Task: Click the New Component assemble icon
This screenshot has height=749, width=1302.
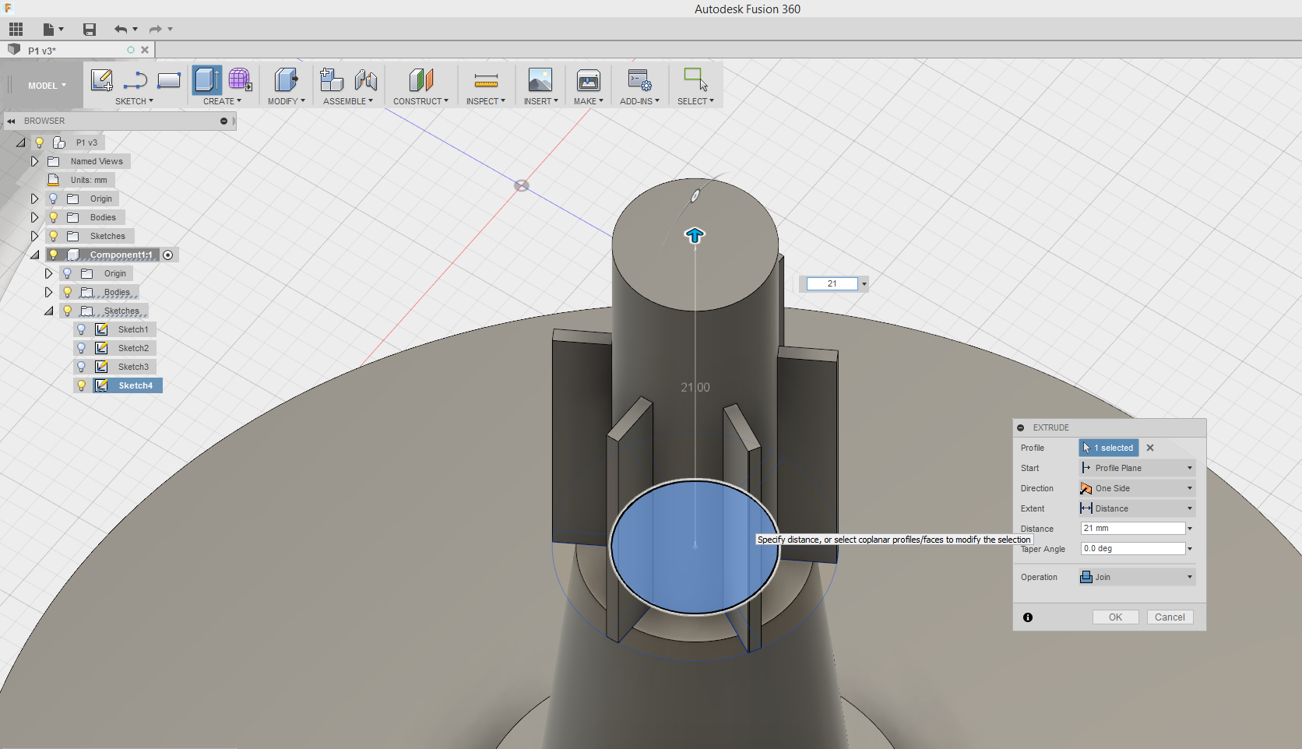Action: [332, 79]
